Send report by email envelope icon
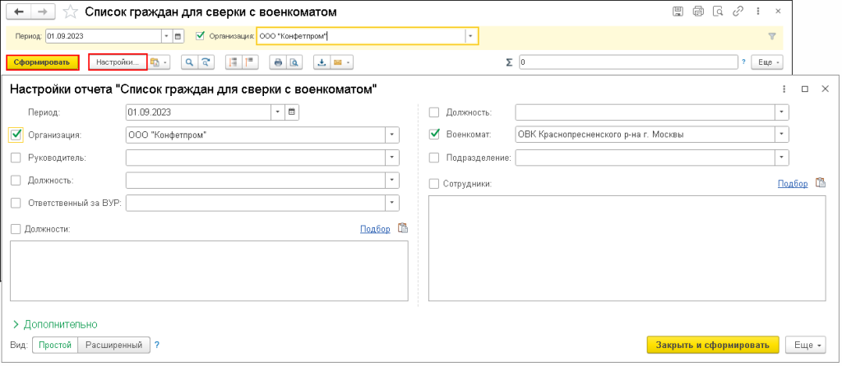The width and height of the screenshot is (842, 366). click(x=338, y=62)
